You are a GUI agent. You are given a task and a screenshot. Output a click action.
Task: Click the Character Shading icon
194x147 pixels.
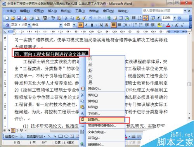(106, 25)
